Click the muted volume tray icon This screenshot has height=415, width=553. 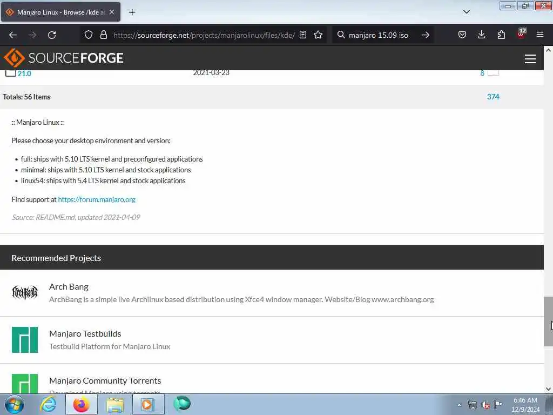coord(485,405)
